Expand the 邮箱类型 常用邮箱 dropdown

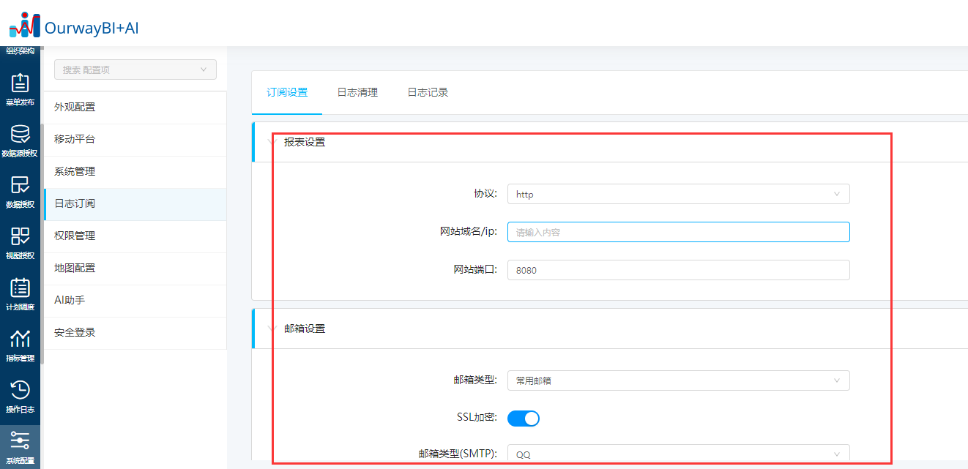(678, 380)
